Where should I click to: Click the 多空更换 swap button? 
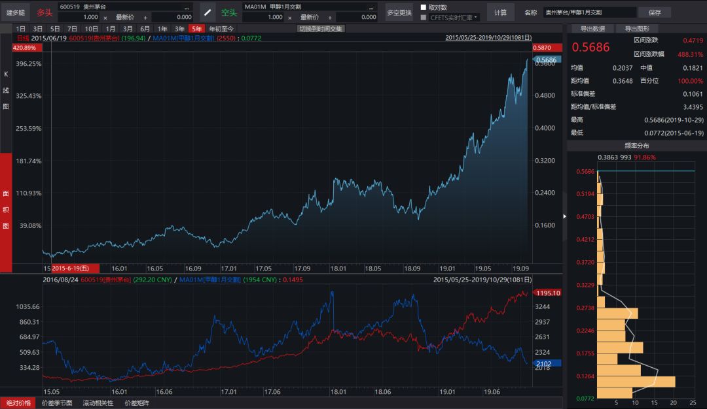click(399, 12)
